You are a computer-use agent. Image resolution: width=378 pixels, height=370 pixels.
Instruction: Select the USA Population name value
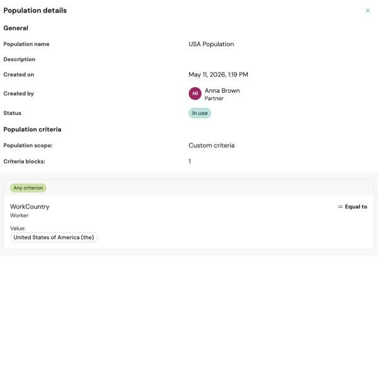point(211,44)
